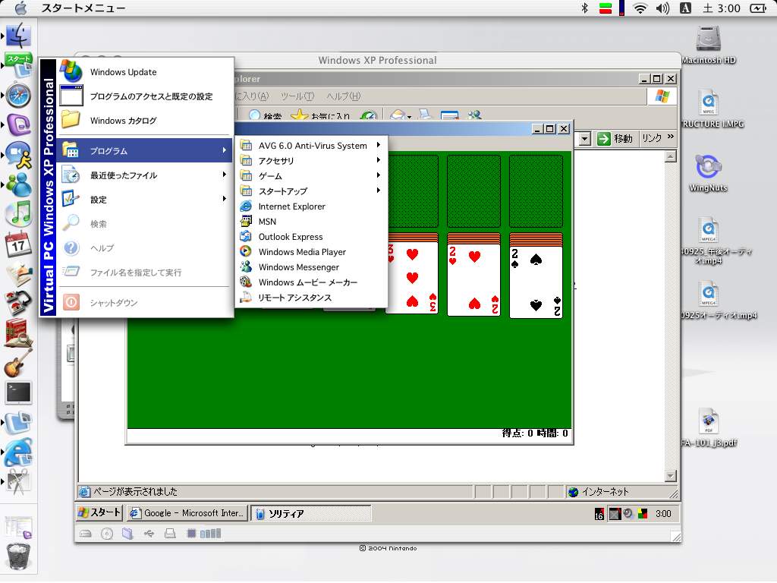777x583 pixels.
Task: Click the Trash icon in the Dock
Action: 18,557
